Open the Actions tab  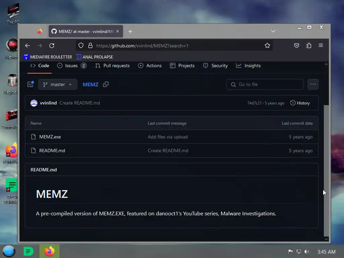[x=150, y=66]
